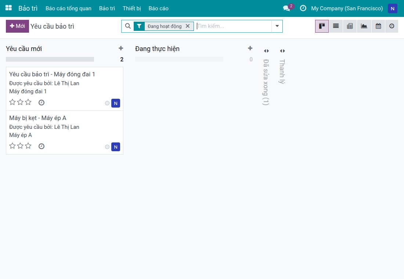Open card Máy bị kẹt - Máy ép A
Viewport: 404px width, 279px height.
64,133
